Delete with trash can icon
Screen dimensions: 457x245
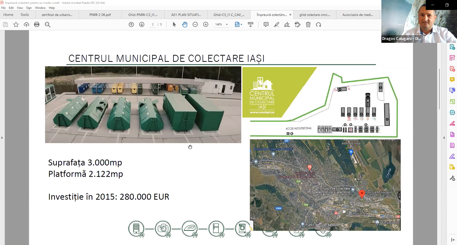pyautogui.click(x=308, y=24)
